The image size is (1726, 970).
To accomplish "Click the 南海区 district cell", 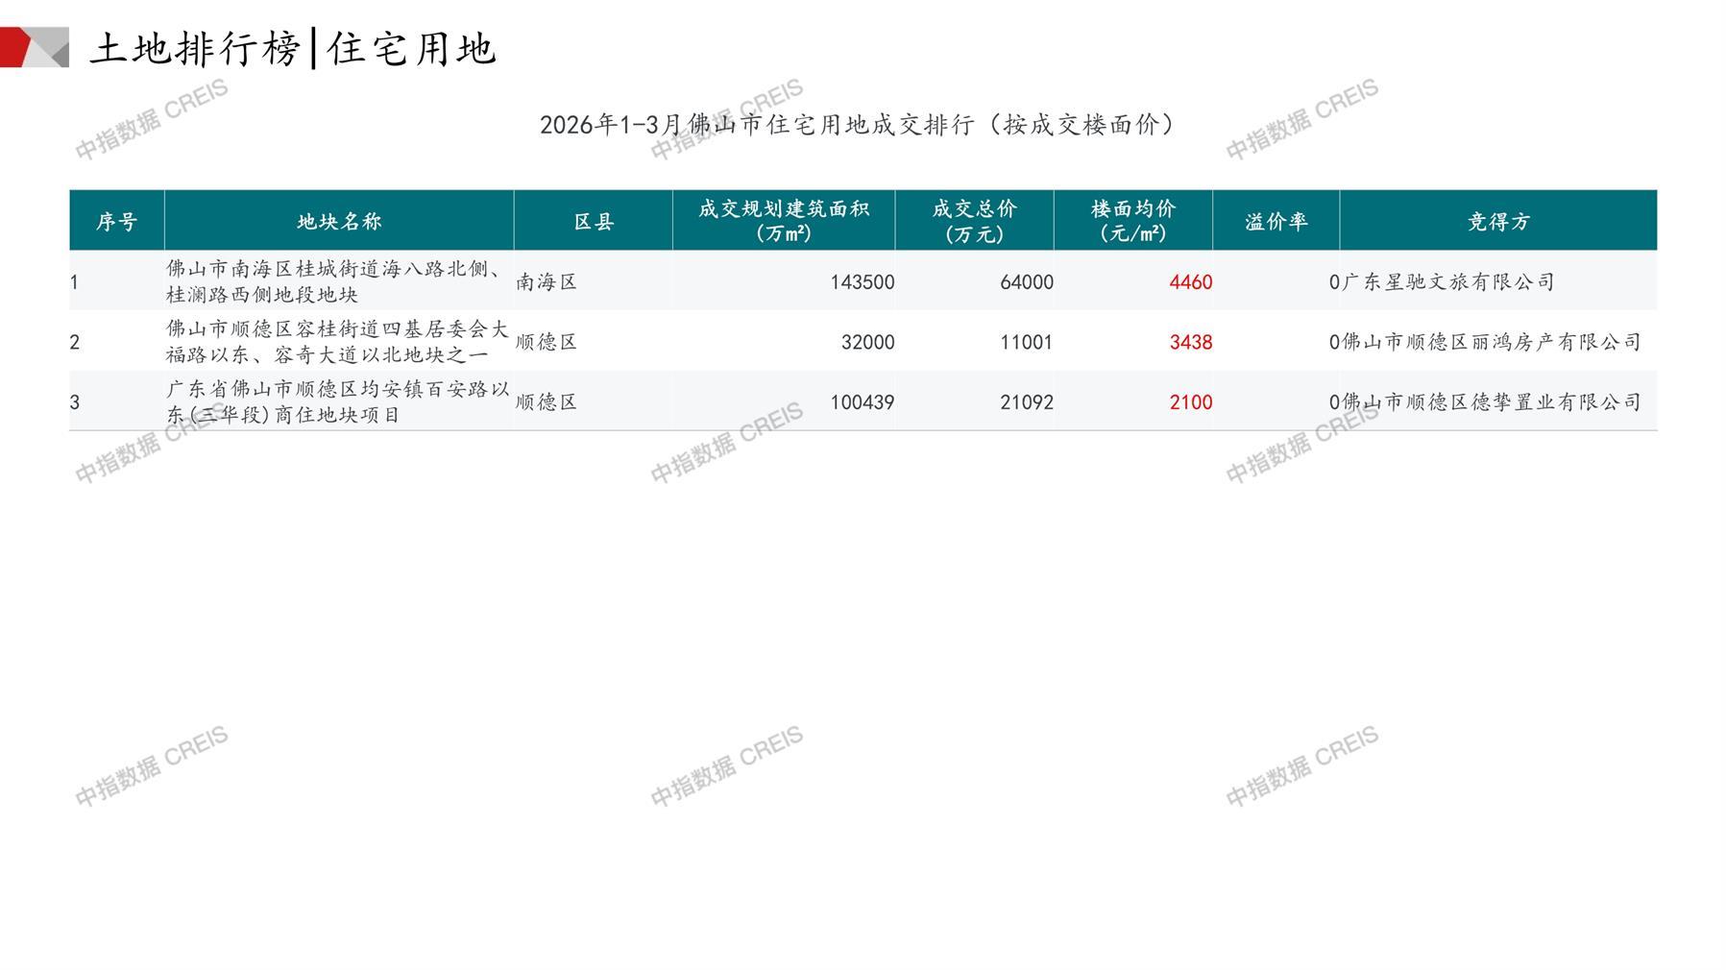I will tap(547, 282).
